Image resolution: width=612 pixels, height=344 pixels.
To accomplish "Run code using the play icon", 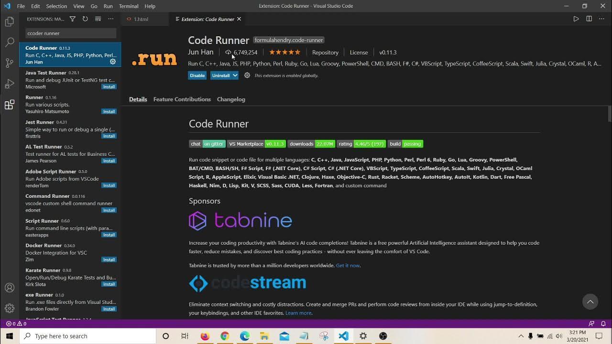I will pyautogui.click(x=576, y=19).
